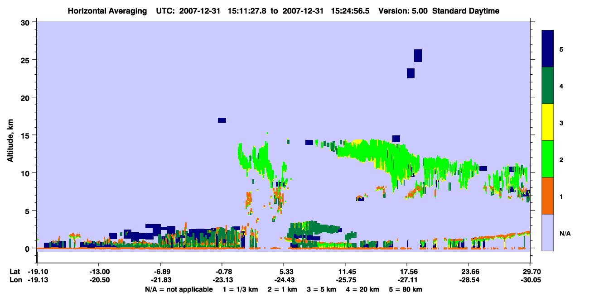Click the y-axis tick label 20
This screenshot has width=589, height=302.
coord(26,97)
